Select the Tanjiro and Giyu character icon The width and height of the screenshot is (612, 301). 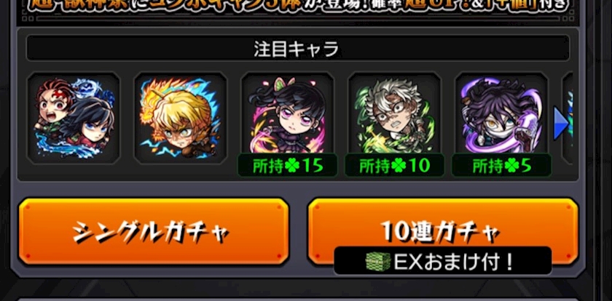pyautogui.click(x=74, y=118)
